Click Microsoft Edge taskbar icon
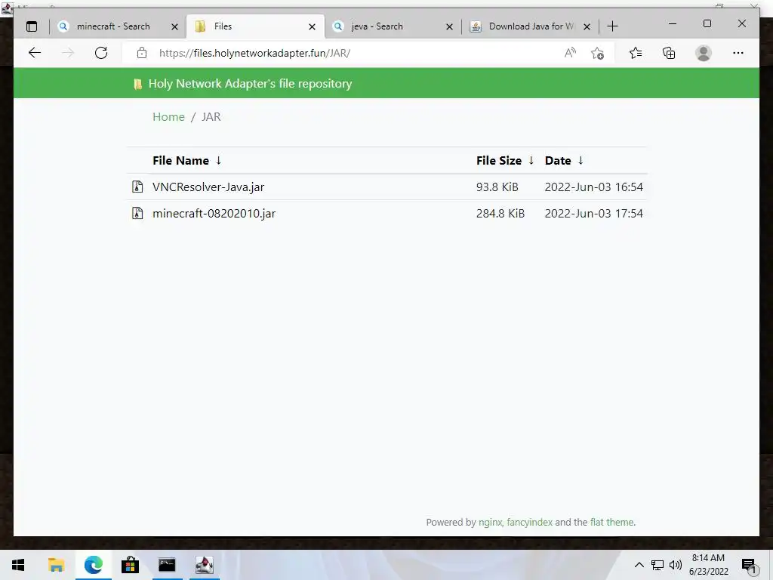 point(93,565)
